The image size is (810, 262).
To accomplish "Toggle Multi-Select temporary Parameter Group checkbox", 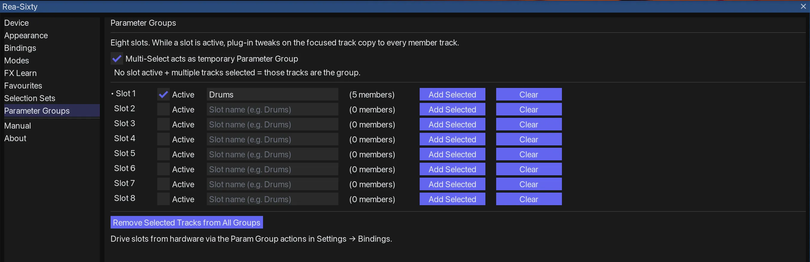I will 117,59.
